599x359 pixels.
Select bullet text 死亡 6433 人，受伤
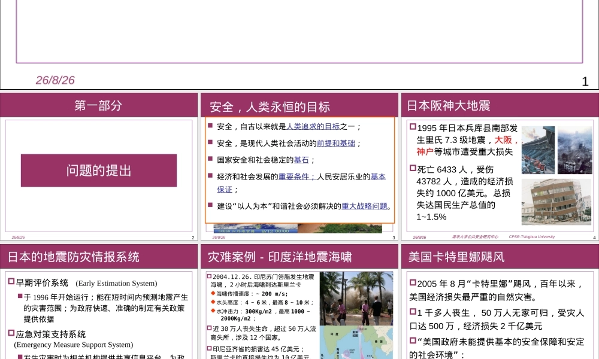click(455, 169)
